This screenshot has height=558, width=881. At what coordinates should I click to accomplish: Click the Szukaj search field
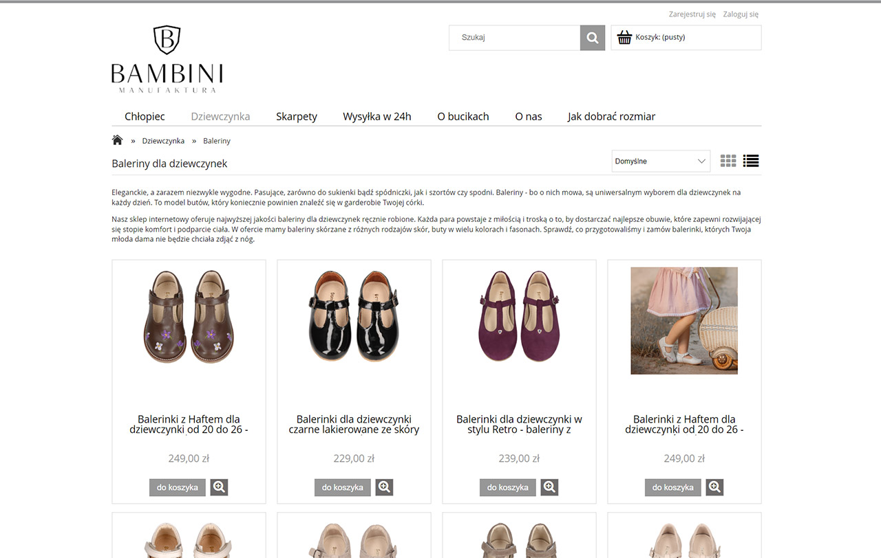515,38
